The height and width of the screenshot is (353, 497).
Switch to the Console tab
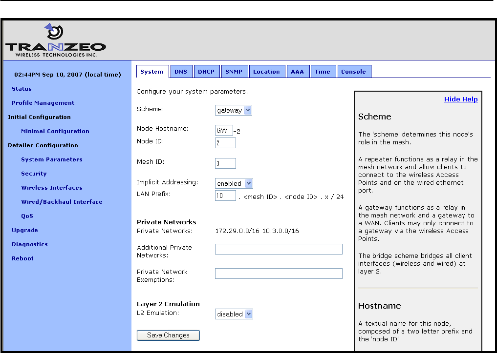(x=354, y=72)
